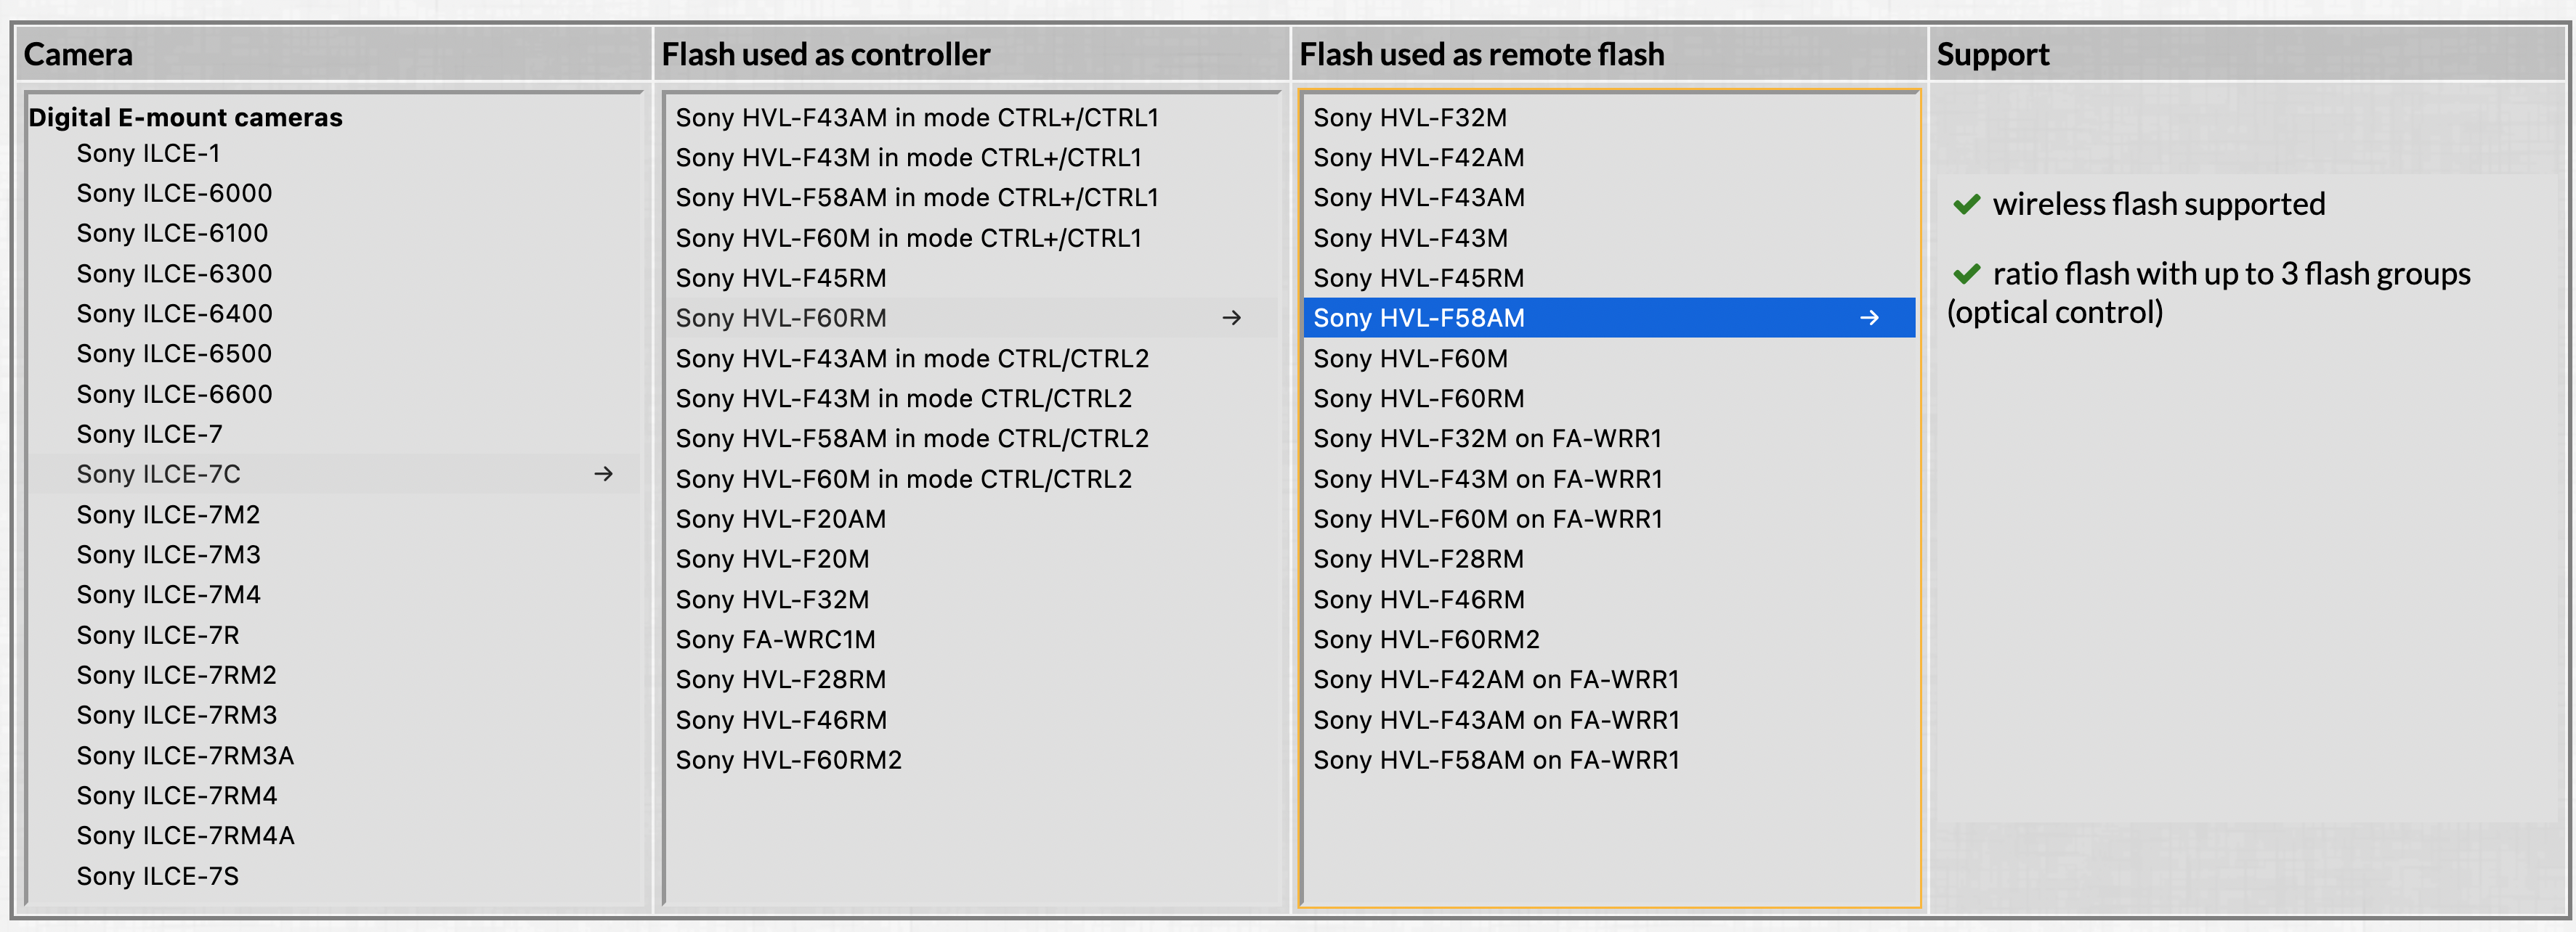Click the arrow beside Sony HVL-F60RM controller
This screenshot has height=932, width=2576.
(1231, 318)
